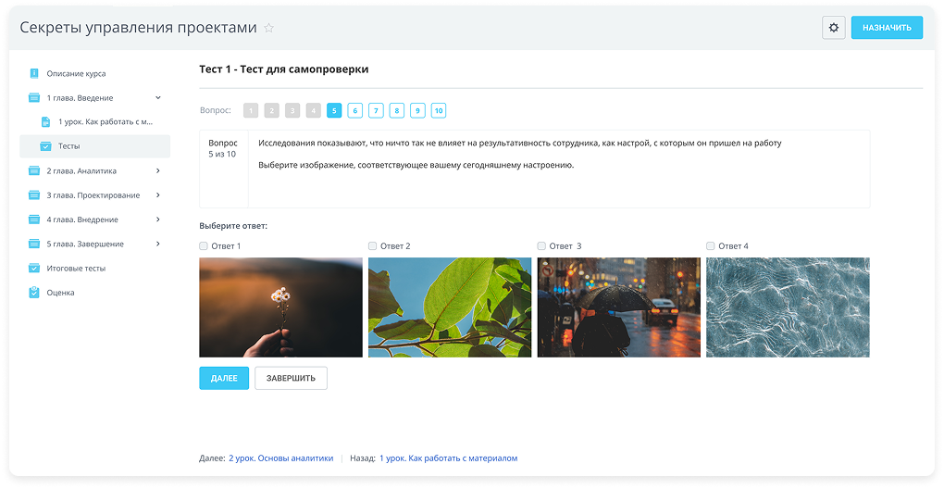This screenshot has height=489, width=944.
Task: Select 1 урок. Как работать с м... item
Action: click(x=106, y=121)
